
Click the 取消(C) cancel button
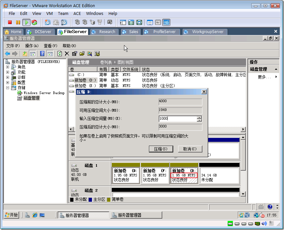(190, 149)
